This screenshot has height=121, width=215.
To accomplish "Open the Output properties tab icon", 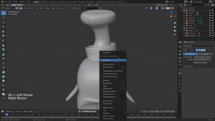I will (x=180, y=54).
